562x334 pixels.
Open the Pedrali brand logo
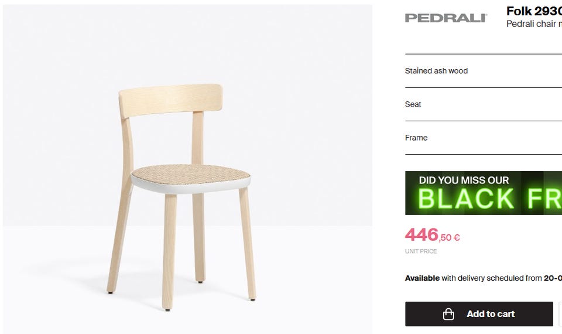[446, 18]
